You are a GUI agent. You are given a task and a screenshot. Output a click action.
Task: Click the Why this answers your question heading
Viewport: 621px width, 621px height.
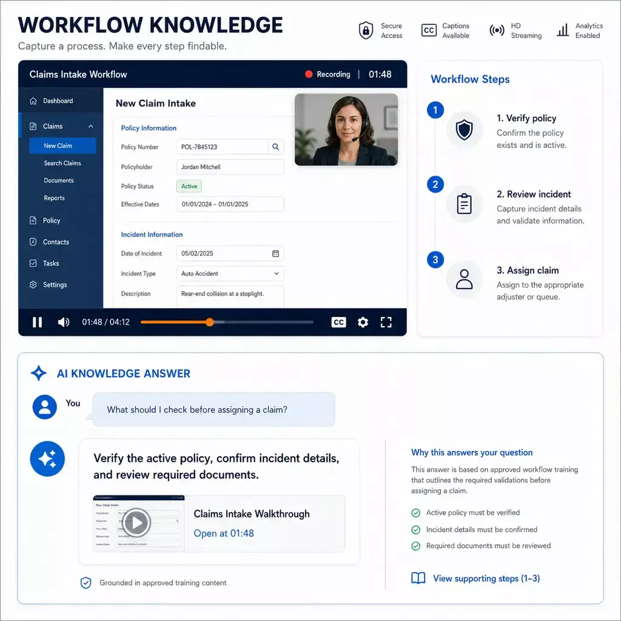coord(472,452)
